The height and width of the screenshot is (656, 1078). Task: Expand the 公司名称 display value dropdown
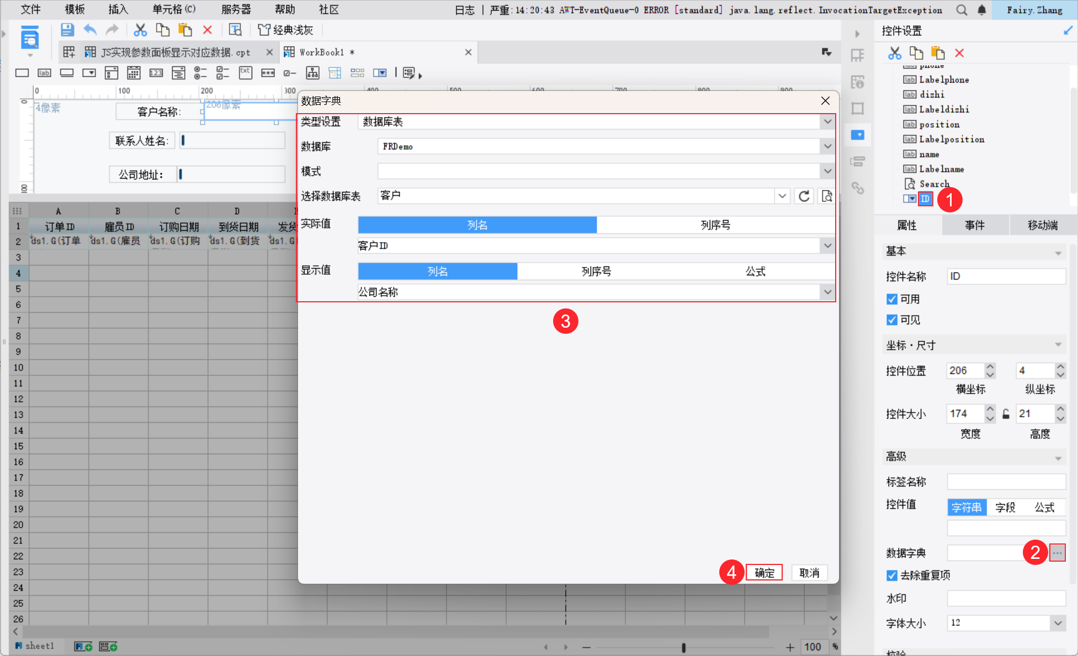point(827,292)
